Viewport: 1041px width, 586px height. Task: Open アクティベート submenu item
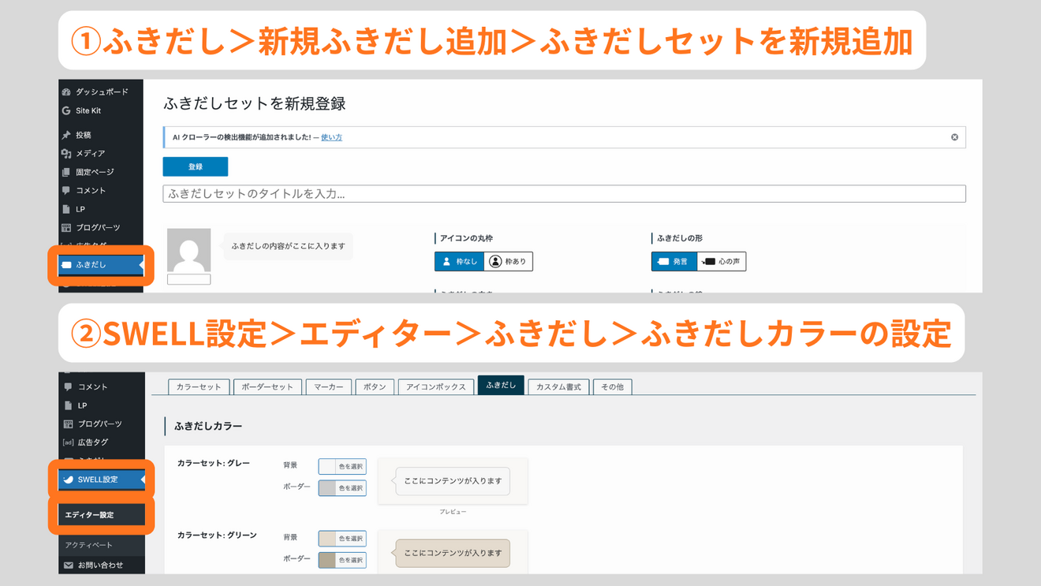(89, 545)
